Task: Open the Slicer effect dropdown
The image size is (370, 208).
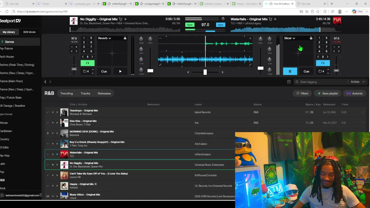Action: (x=290, y=38)
